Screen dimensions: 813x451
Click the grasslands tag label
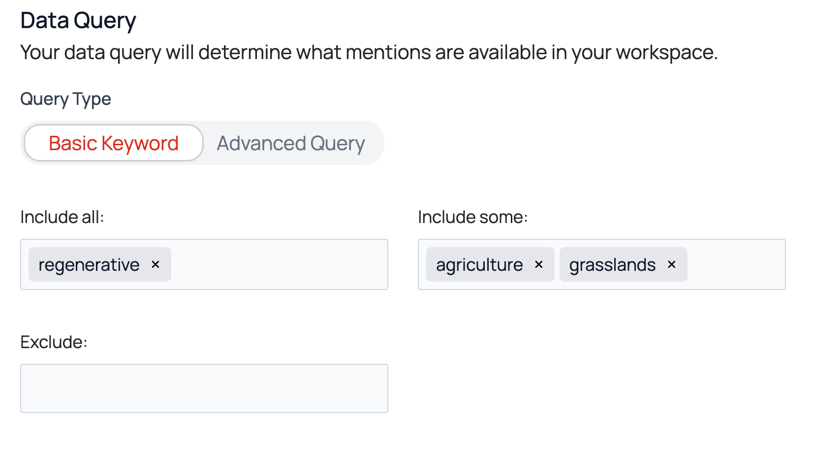point(612,265)
